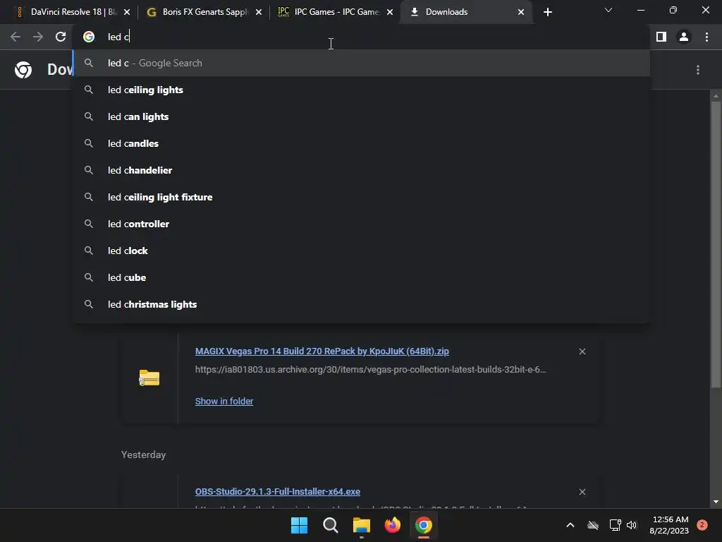Select 'led ceiling light fixture' suggestion

[362, 197]
